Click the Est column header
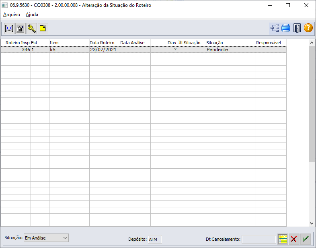The height and width of the screenshot is (248, 316). point(40,43)
